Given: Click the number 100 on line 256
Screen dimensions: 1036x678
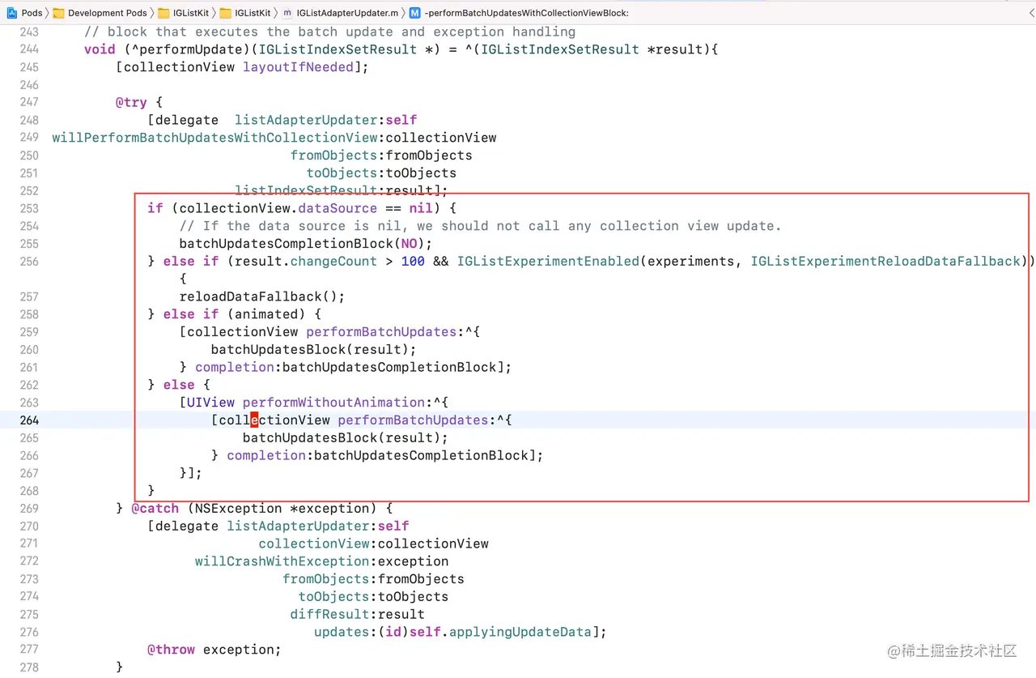Looking at the screenshot, I should pos(413,261).
